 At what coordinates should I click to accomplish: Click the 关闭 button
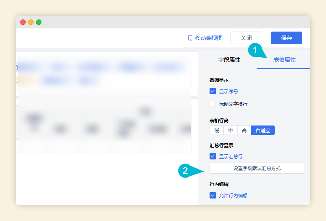click(246, 38)
